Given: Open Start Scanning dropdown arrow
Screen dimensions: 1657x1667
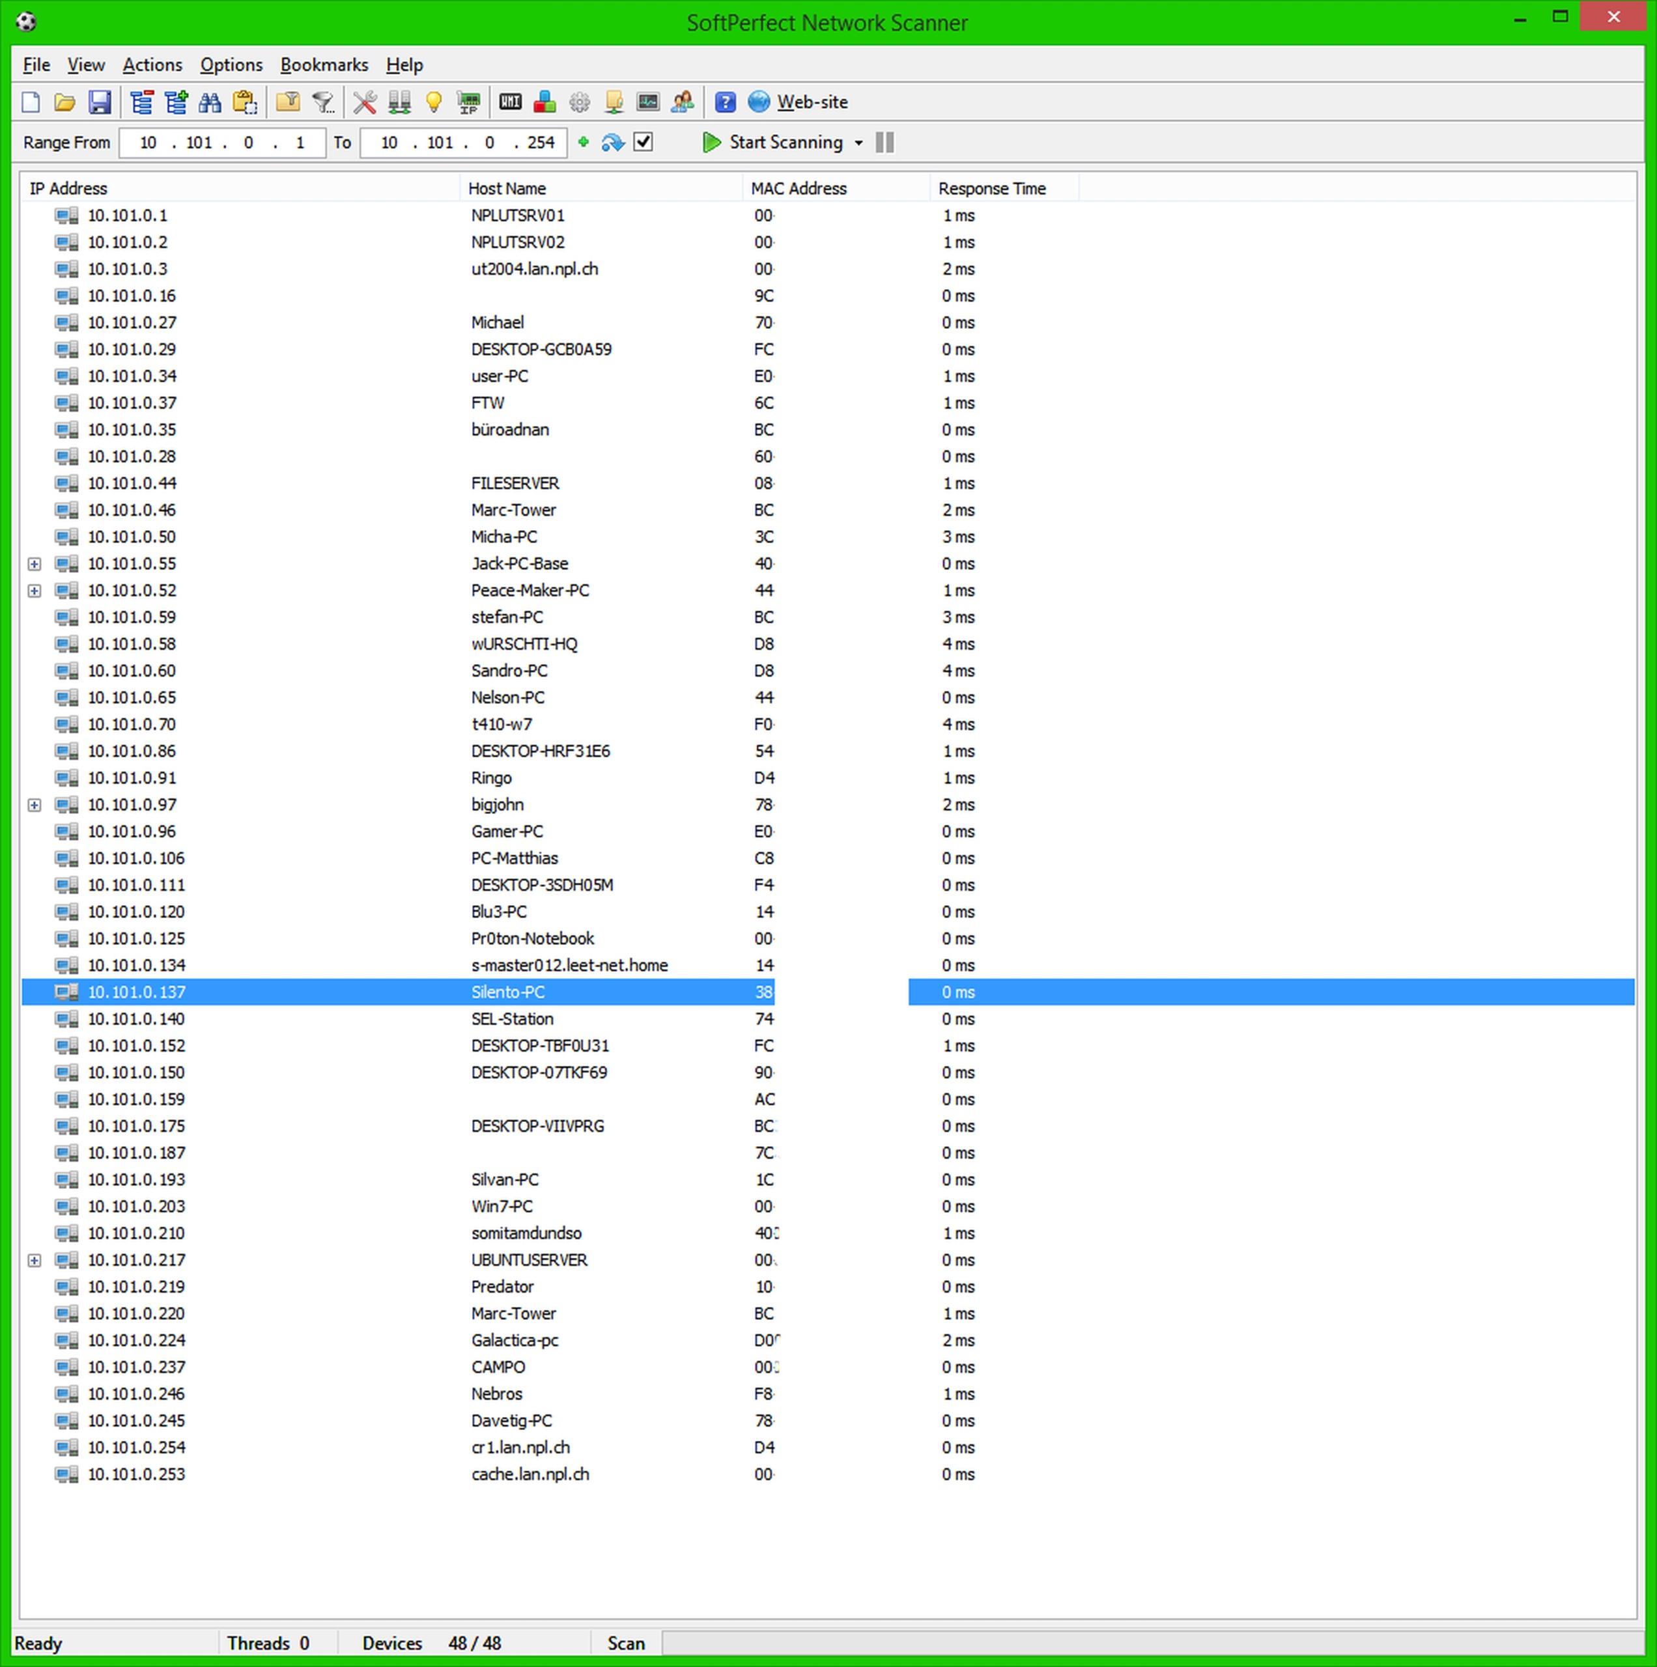Looking at the screenshot, I should click(x=858, y=143).
